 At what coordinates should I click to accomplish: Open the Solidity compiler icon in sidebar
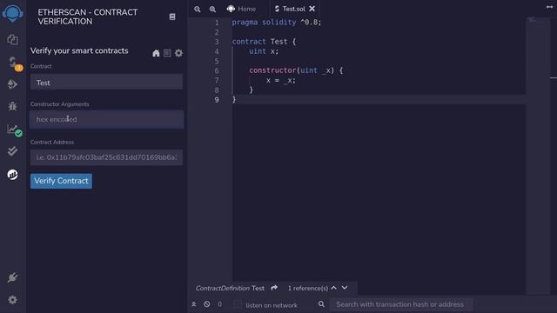(x=14, y=63)
